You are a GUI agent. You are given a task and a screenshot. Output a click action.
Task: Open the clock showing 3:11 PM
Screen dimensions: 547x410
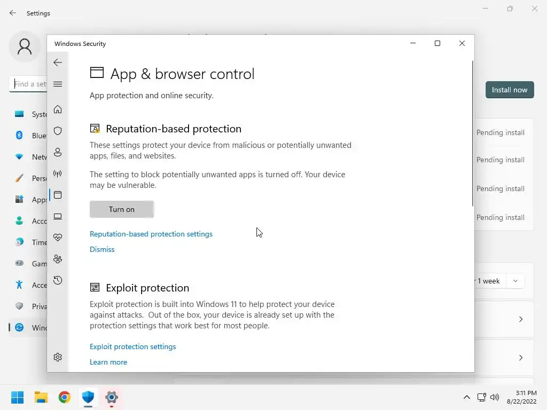point(522,397)
